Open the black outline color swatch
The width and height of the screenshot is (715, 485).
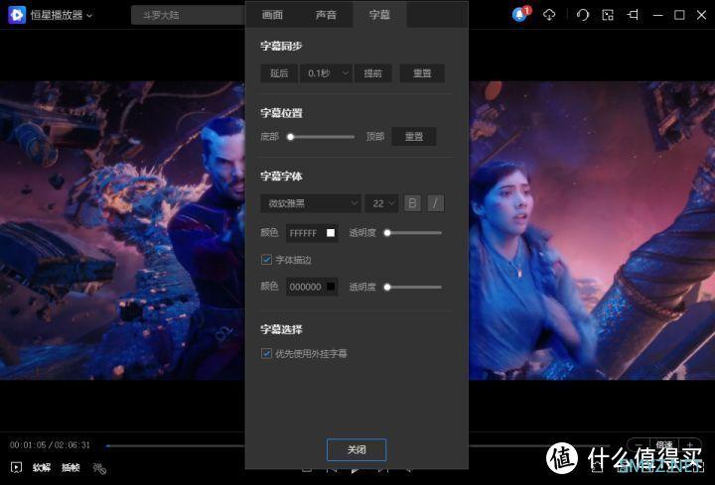(x=331, y=287)
